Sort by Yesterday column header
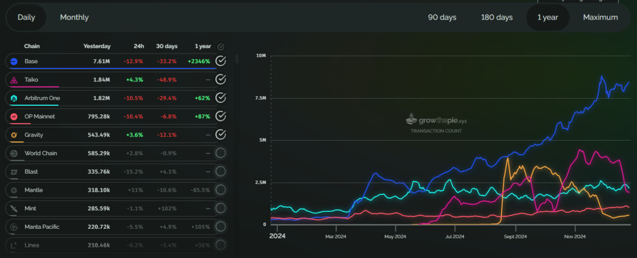The image size is (637, 258). click(97, 47)
